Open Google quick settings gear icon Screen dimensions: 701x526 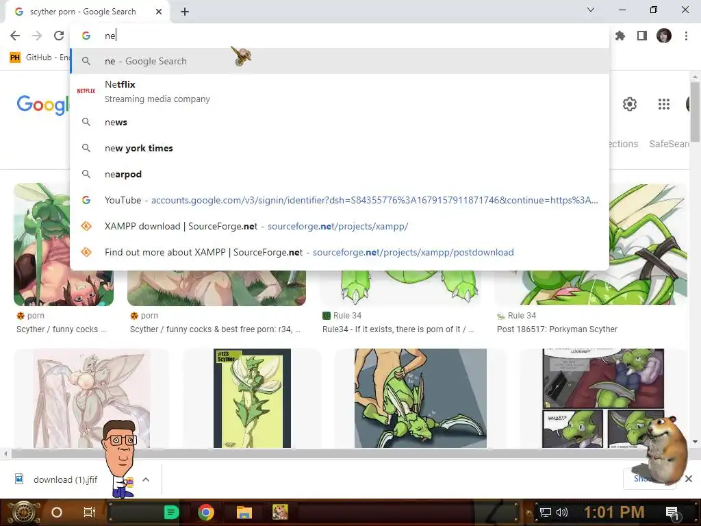630,104
